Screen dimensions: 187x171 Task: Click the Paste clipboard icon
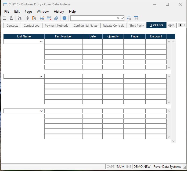34,18
